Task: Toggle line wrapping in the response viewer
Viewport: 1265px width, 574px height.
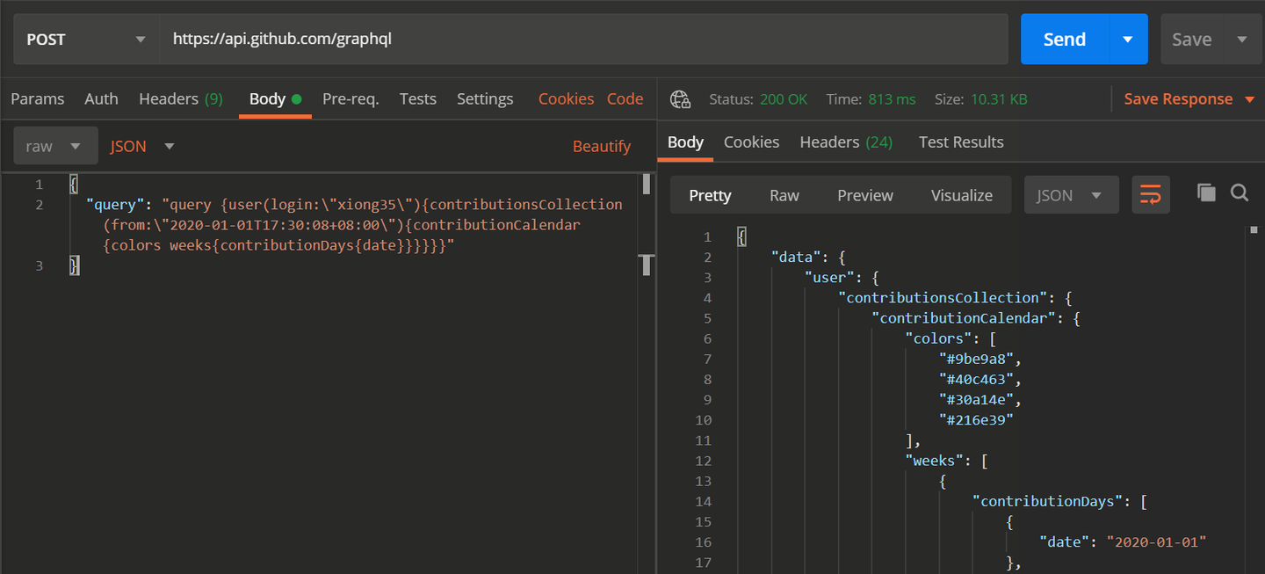Action: 1151,194
